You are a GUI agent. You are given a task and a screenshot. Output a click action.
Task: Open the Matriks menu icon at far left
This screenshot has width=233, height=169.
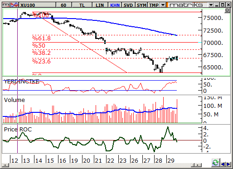[6, 5]
